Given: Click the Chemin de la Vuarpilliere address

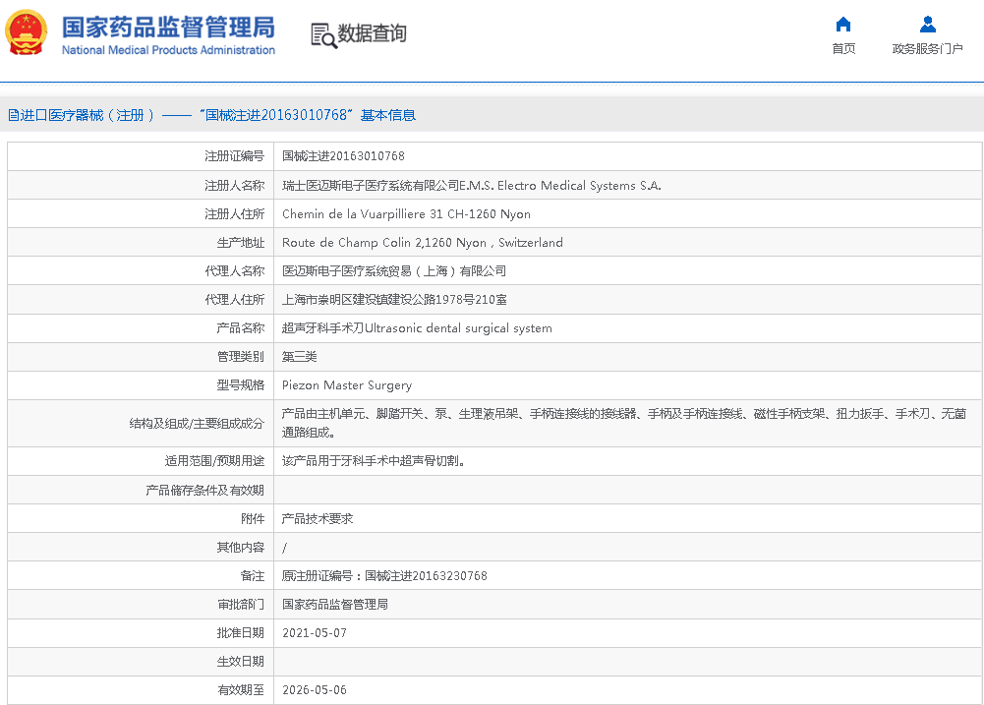Looking at the screenshot, I should coord(406,213).
